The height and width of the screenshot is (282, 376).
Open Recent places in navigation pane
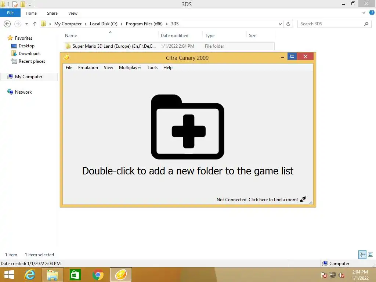(x=32, y=61)
